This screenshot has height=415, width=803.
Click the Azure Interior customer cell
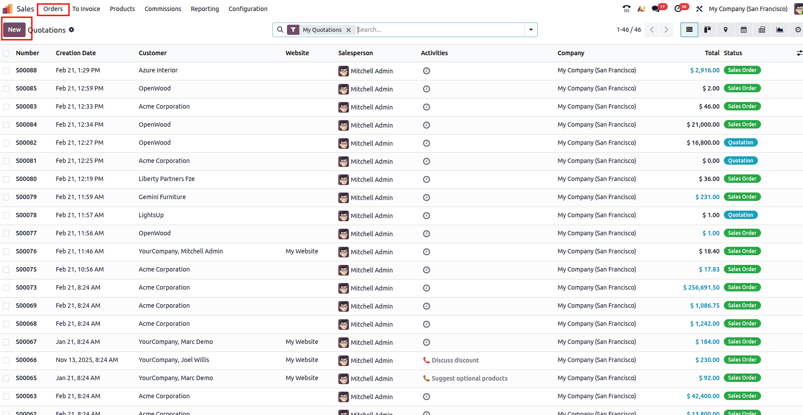click(x=158, y=70)
